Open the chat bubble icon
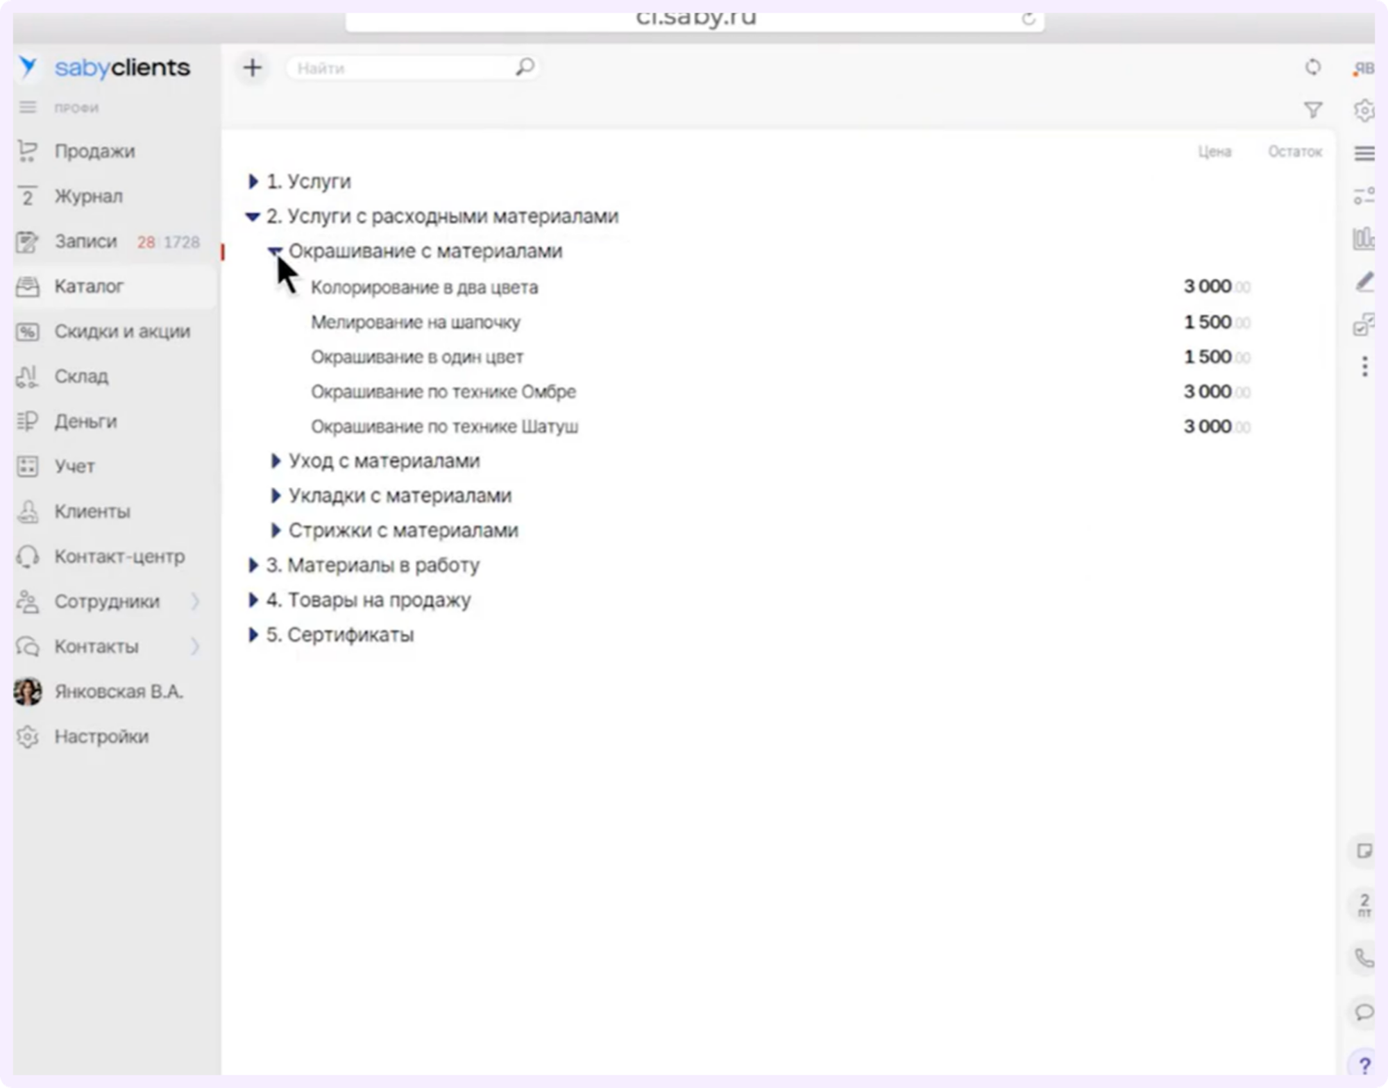The height and width of the screenshot is (1088, 1388). (1364, 1012)
